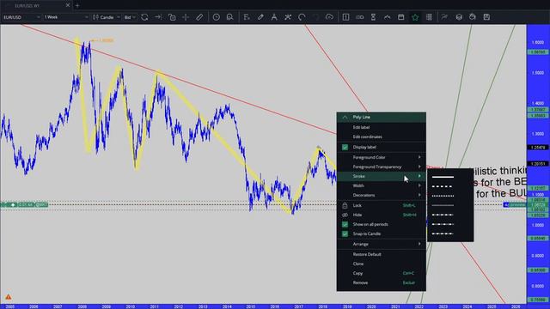Screen dimensions: 550x309
Task: Click the clock icon in toolbar
Action: pyautogui.click(x=216, y=17)
